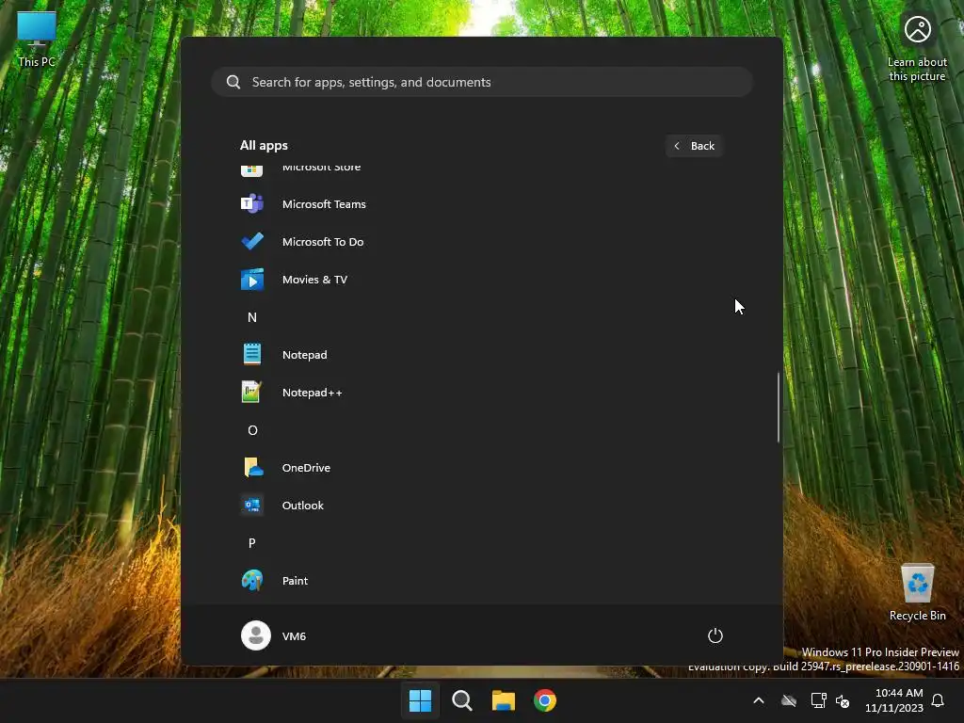Open Microsoft Teams app icon
The height and width of the screenshot is (723, 964).
252,203
